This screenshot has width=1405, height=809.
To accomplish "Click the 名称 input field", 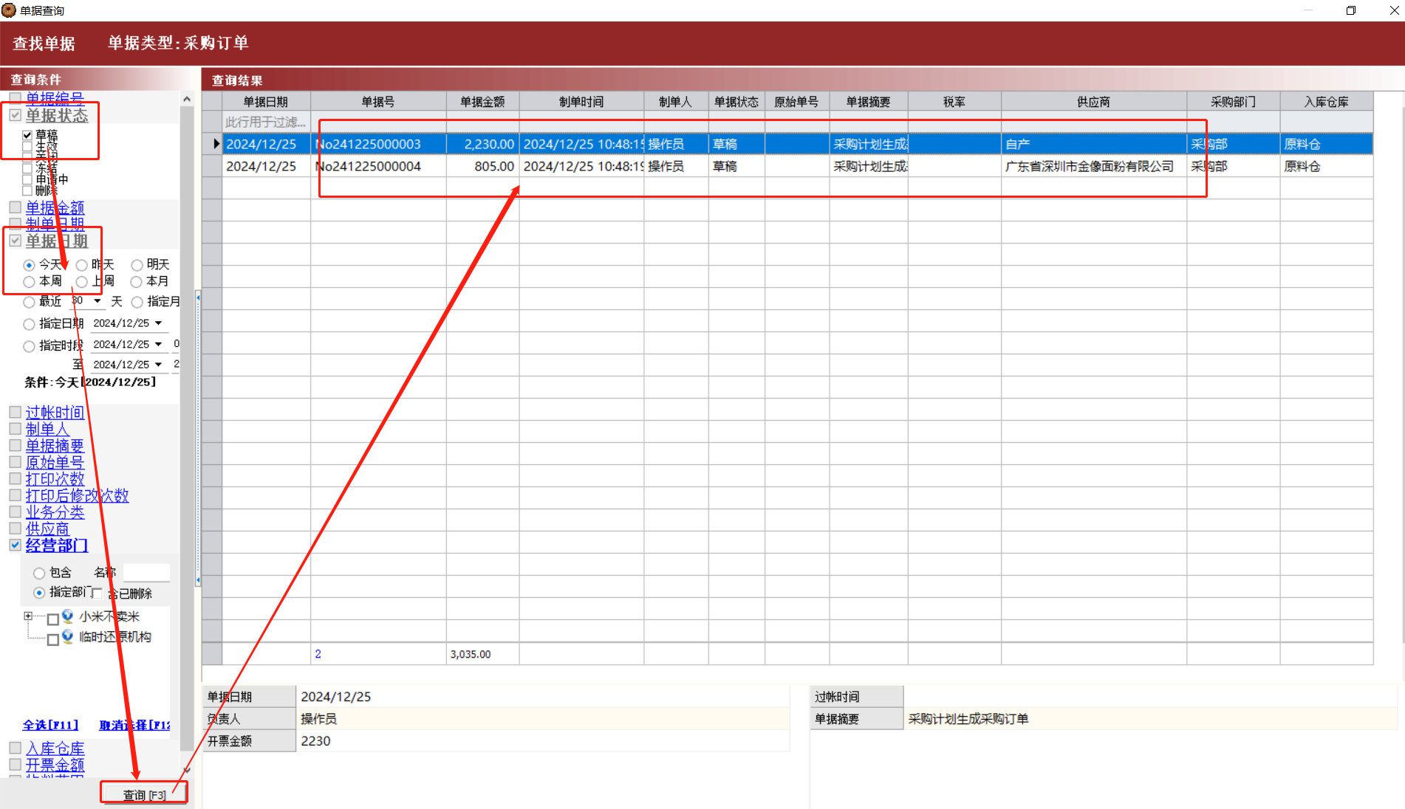I will 146,573.
